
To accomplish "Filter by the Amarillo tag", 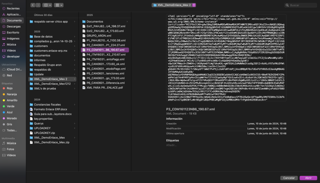I will pyautogui.click(x=12, y=100).
